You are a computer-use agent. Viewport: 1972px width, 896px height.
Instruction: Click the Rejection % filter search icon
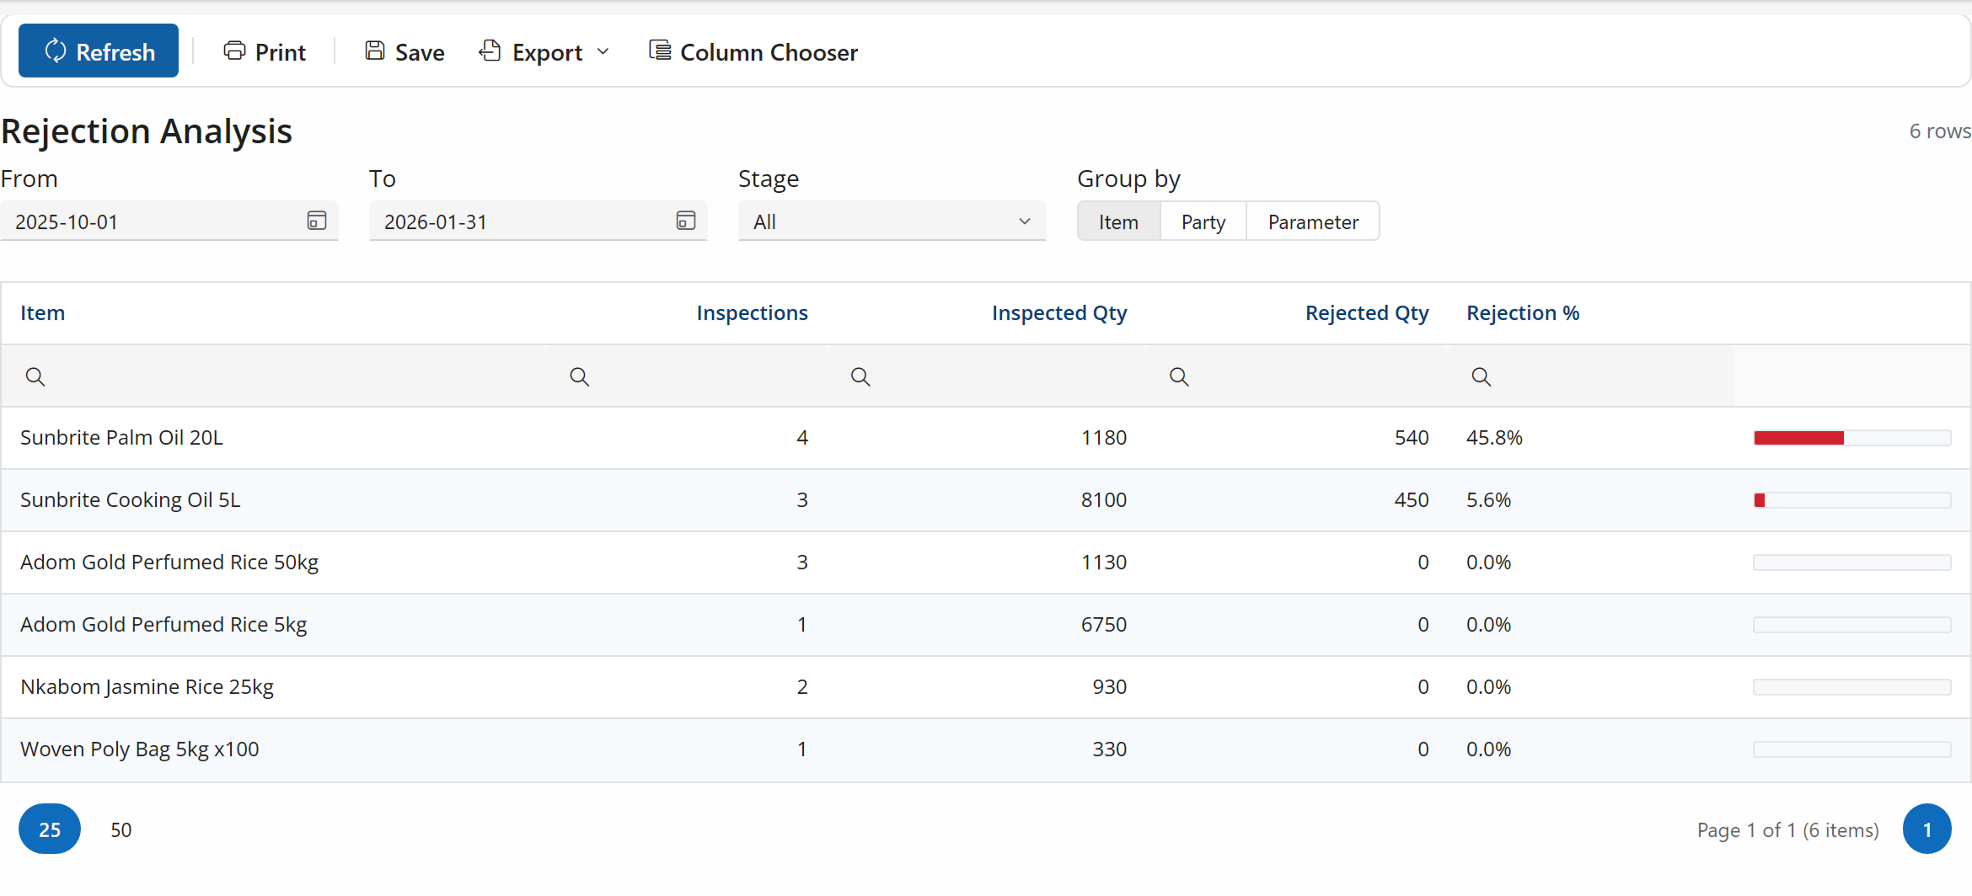point(1482,376)
